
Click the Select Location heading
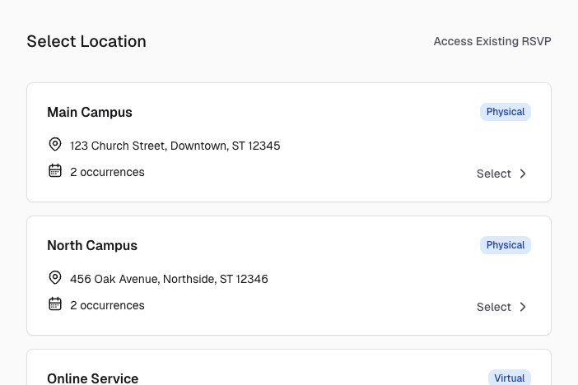click(x=86, y=41)
